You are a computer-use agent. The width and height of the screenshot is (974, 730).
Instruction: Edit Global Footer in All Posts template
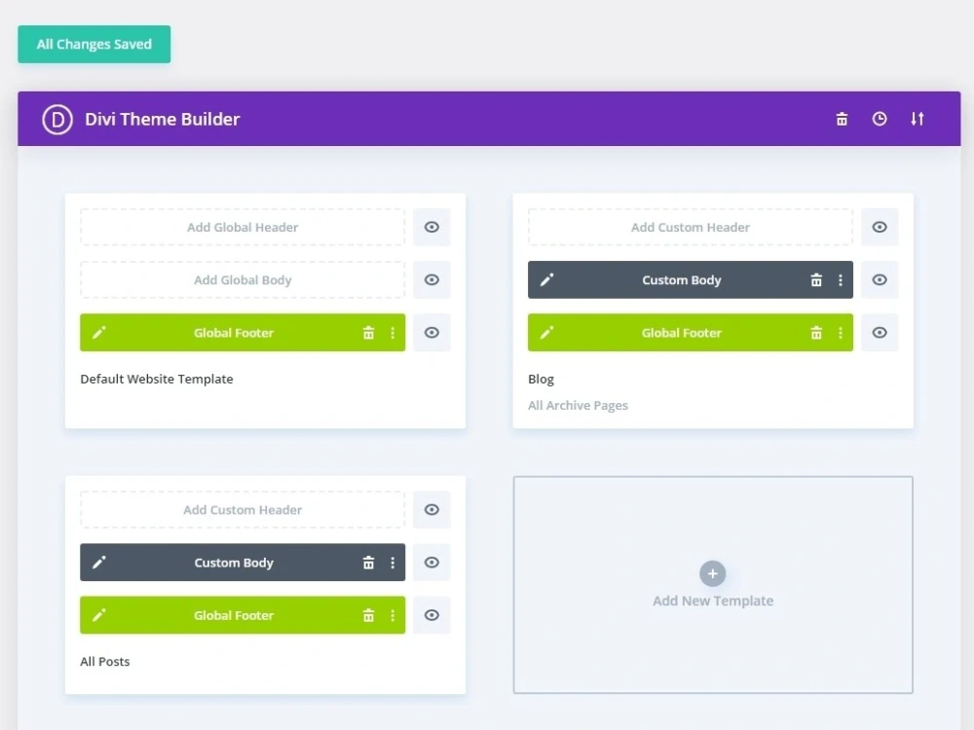(x=99, y=615)
